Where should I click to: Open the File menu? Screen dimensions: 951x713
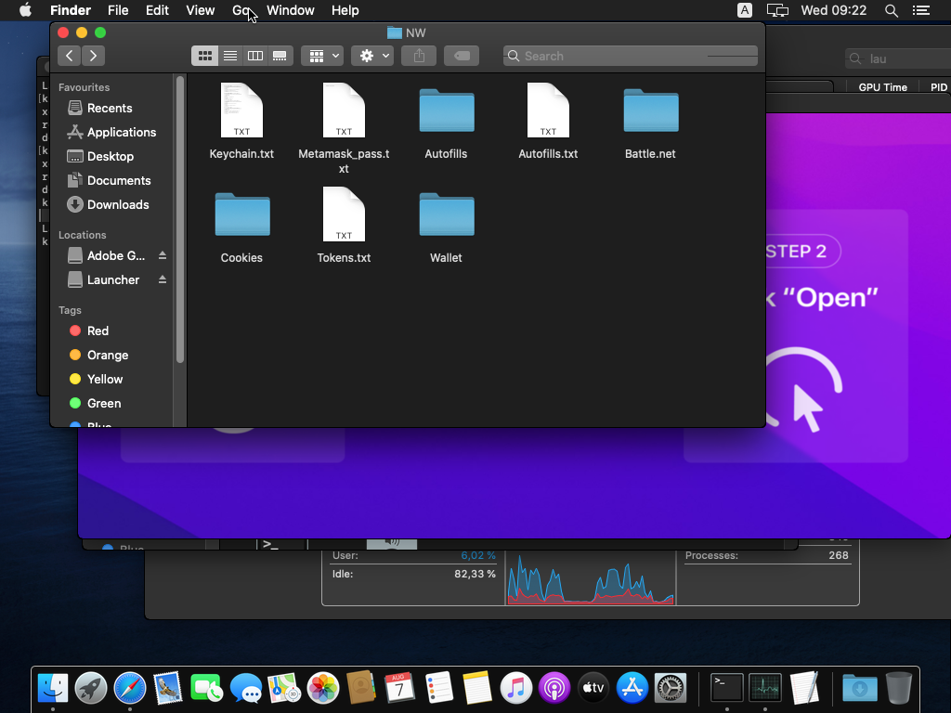point(118,10)
